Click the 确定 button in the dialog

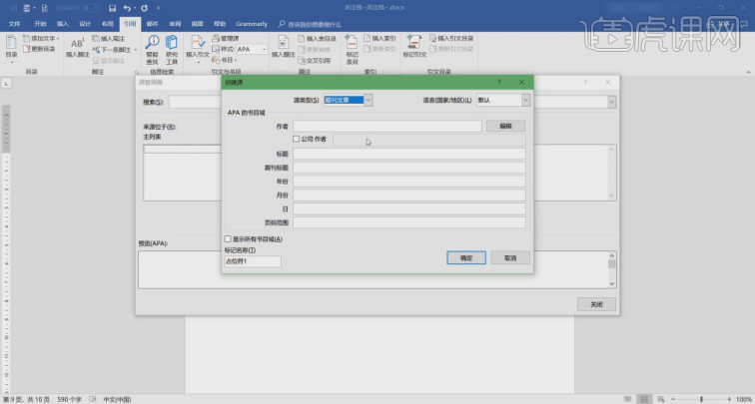(x=465, y=257)
